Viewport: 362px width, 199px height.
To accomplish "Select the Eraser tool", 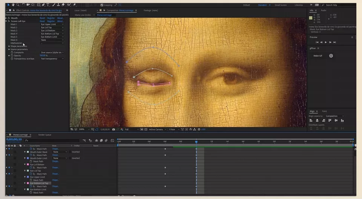I will point(63,5).
